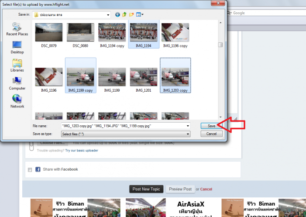The image size is (306, 217).
Task: Click the Preview Post button
Action: (x=180, y=189)
